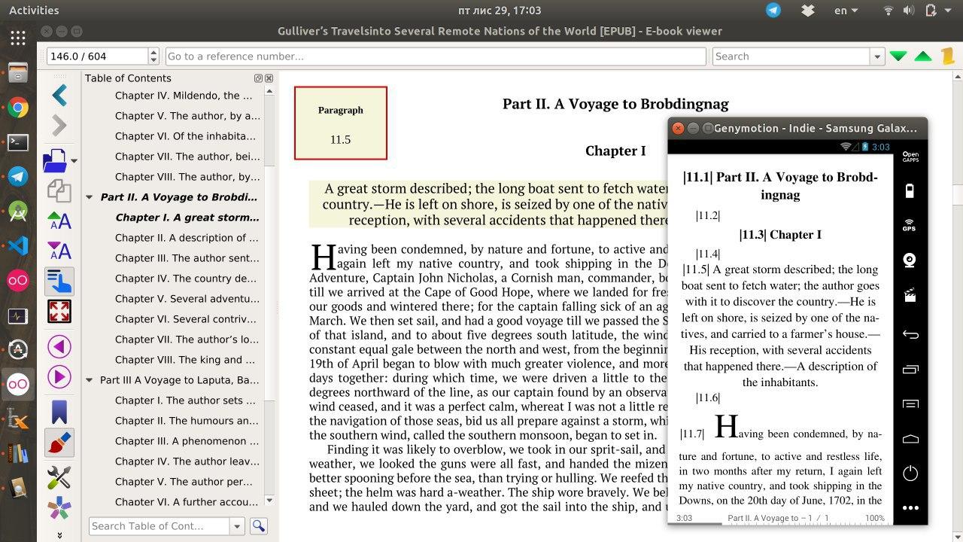Screen dimensions: 963x542
Task: Click Activities in the top bar
Action: coord(34,11)
